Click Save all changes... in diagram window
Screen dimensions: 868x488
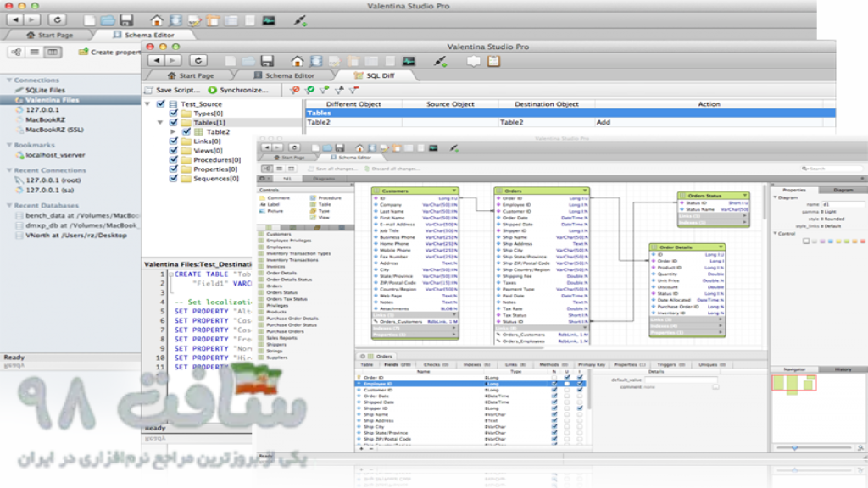pyautogui.click(x=332, y=169)
